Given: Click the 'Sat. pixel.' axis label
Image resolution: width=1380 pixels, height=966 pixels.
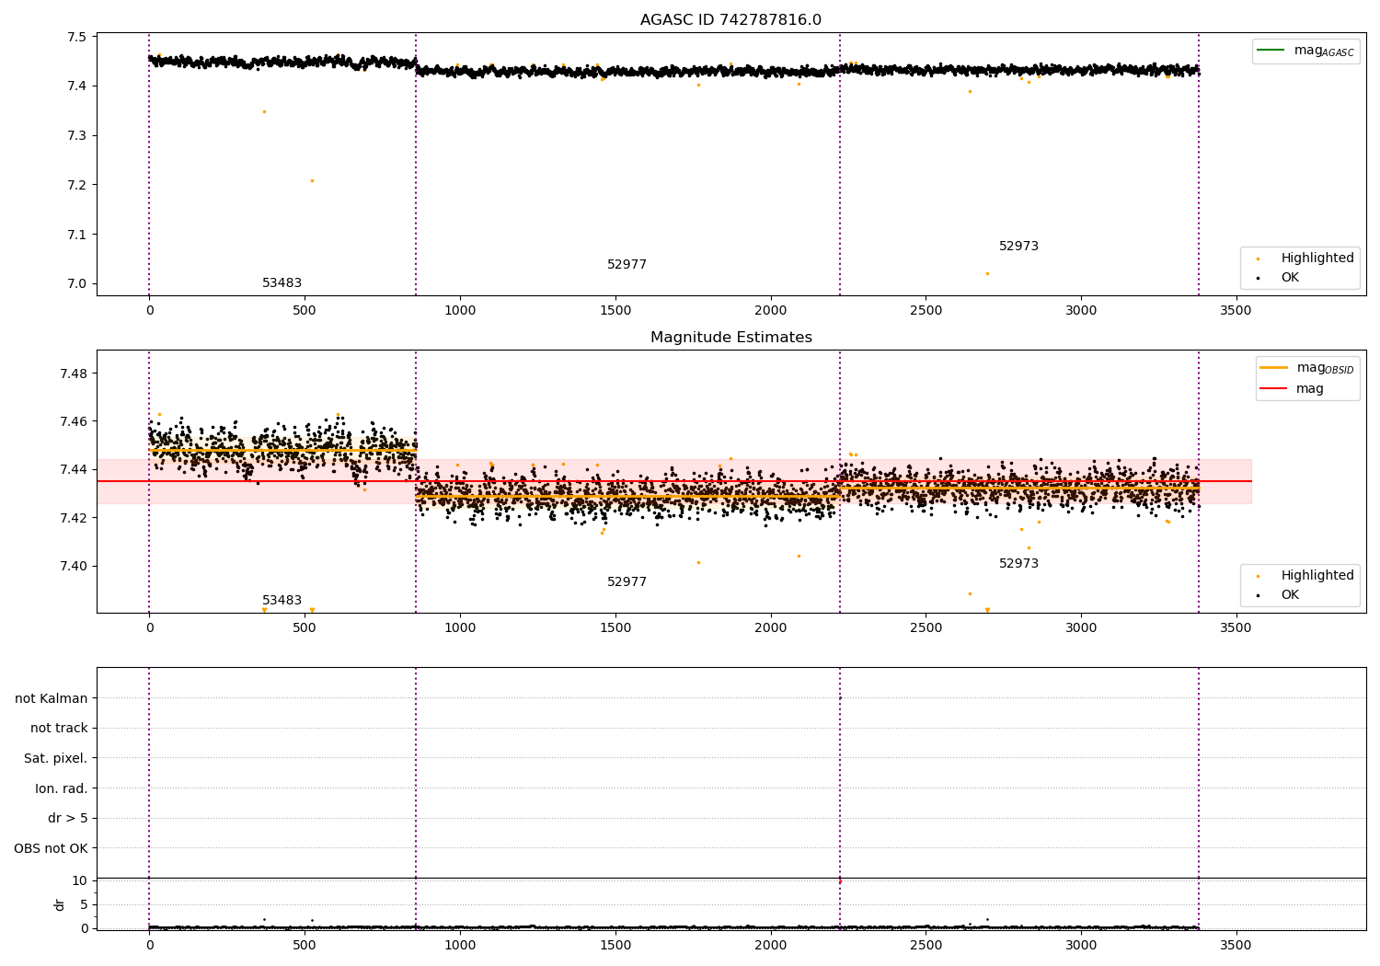Looking at the screenshot, I should click(x=56, y=759).
